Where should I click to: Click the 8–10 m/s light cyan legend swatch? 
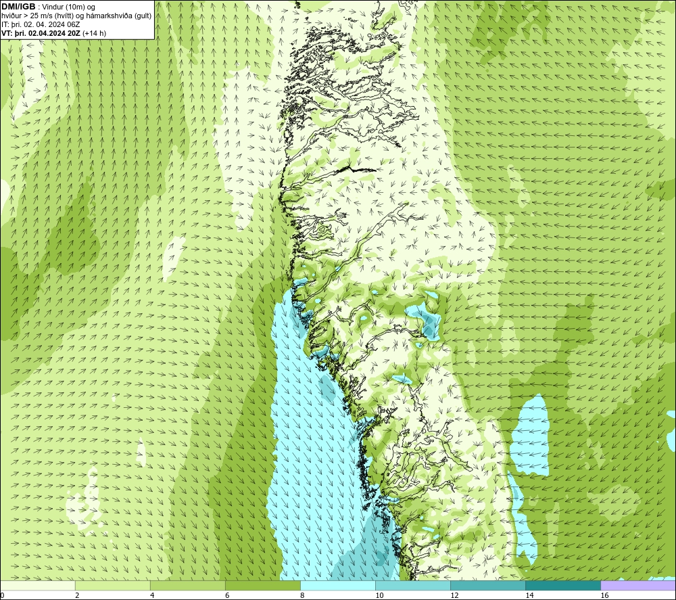[338, 586]
